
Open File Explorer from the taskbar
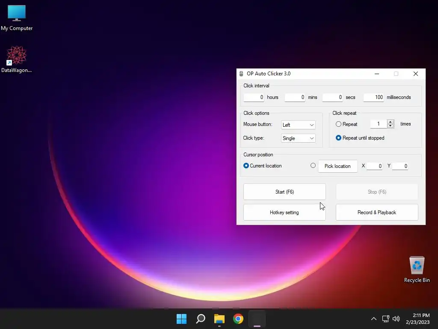point(219,319)
